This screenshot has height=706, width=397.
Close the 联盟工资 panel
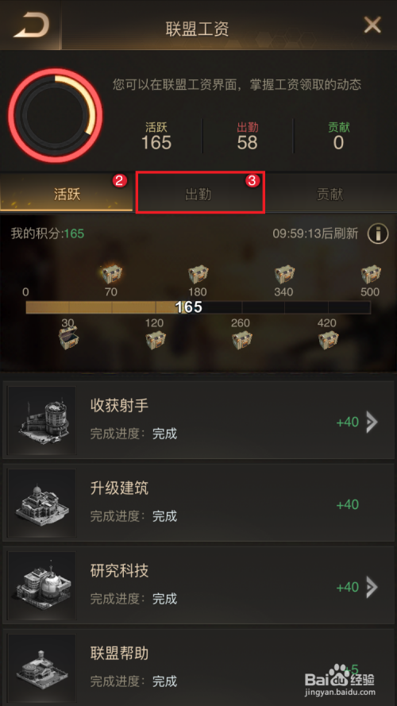[x=372, y=25]
